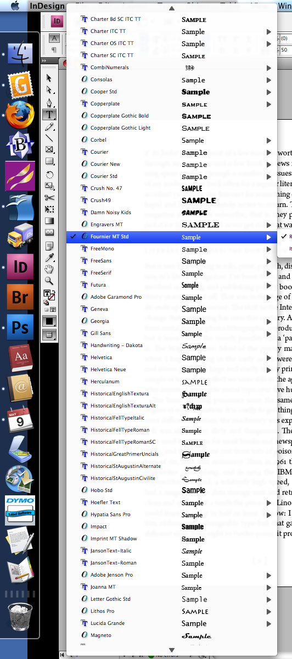Viewport: 292px width, 659px height.
Task: Select the Rectangle Frame tool
Action: [x=49, y=150]
